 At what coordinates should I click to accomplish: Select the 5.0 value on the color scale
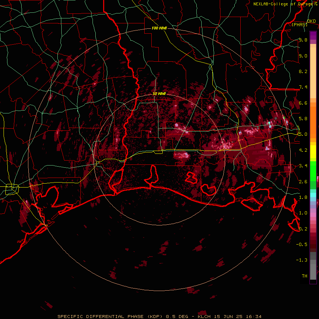coord(303,134)
